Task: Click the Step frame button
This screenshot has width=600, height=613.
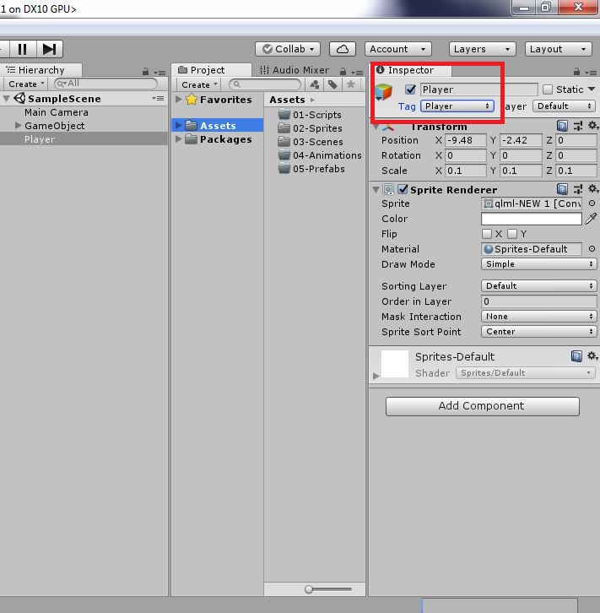Action: pos(50,49)
